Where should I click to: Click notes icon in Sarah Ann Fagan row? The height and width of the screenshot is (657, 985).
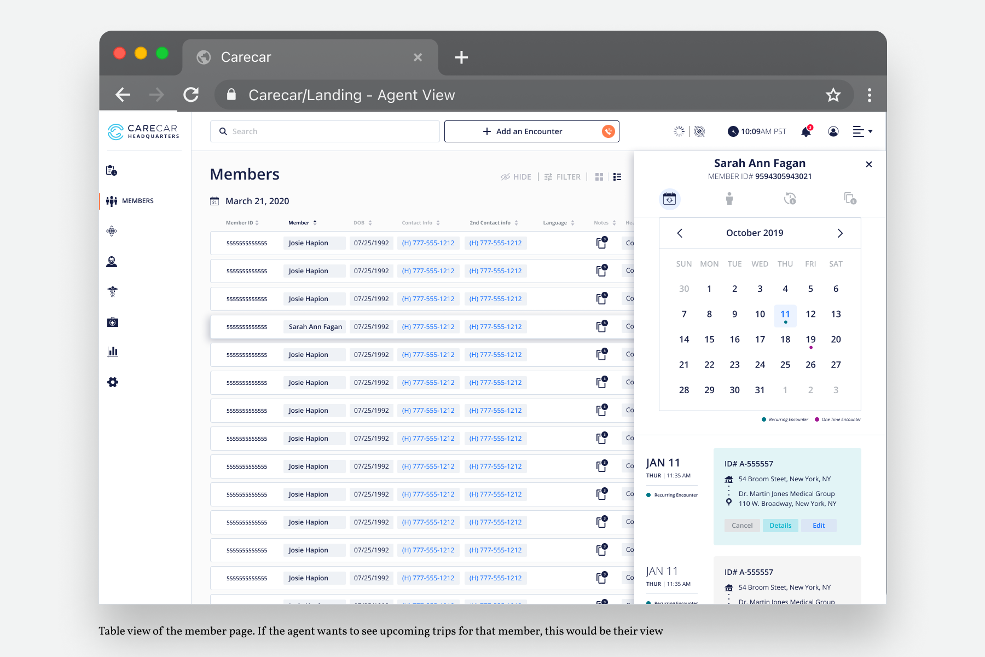601,327
